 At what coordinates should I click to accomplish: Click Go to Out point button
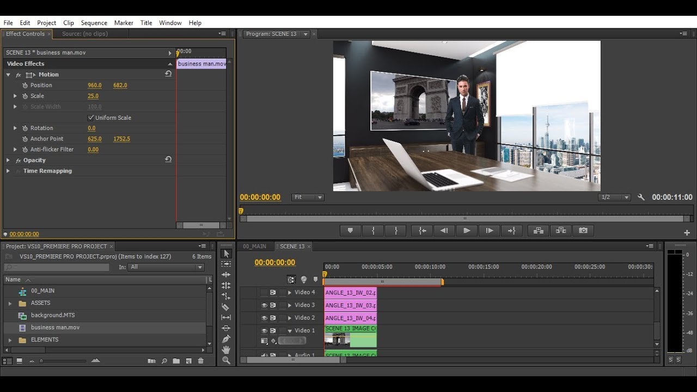512,231
